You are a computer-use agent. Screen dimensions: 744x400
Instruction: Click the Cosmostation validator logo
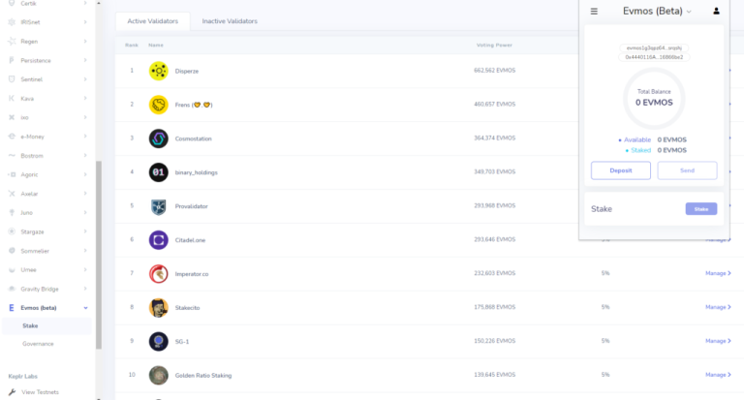(x=159, y=138)
